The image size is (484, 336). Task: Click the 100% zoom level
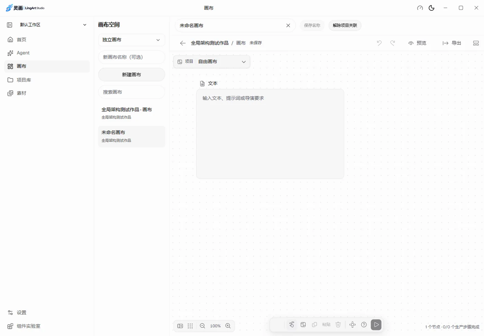click(215, 326)
